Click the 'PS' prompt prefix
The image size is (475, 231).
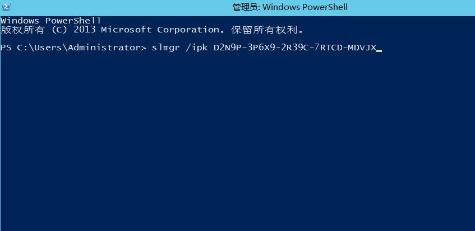tap(6, 48)
